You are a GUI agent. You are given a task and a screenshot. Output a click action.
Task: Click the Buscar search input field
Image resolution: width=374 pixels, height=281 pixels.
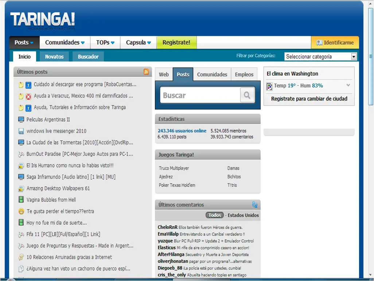pos(200,95)
